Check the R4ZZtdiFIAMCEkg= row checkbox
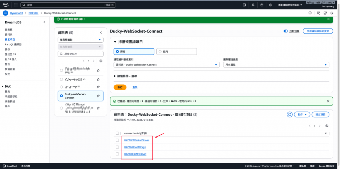 117,147
